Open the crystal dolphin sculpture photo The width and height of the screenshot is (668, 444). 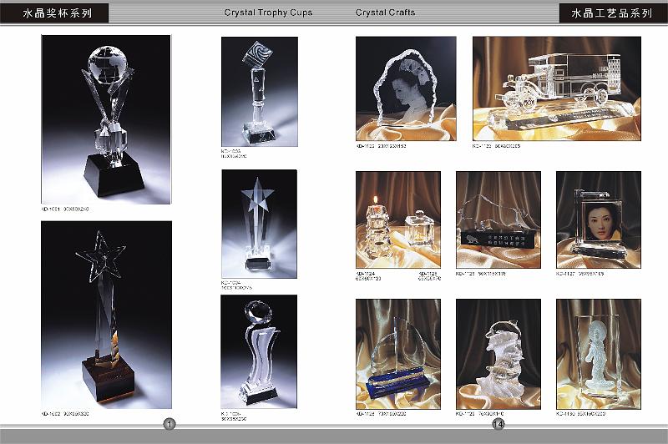click(x=498, y=352)
